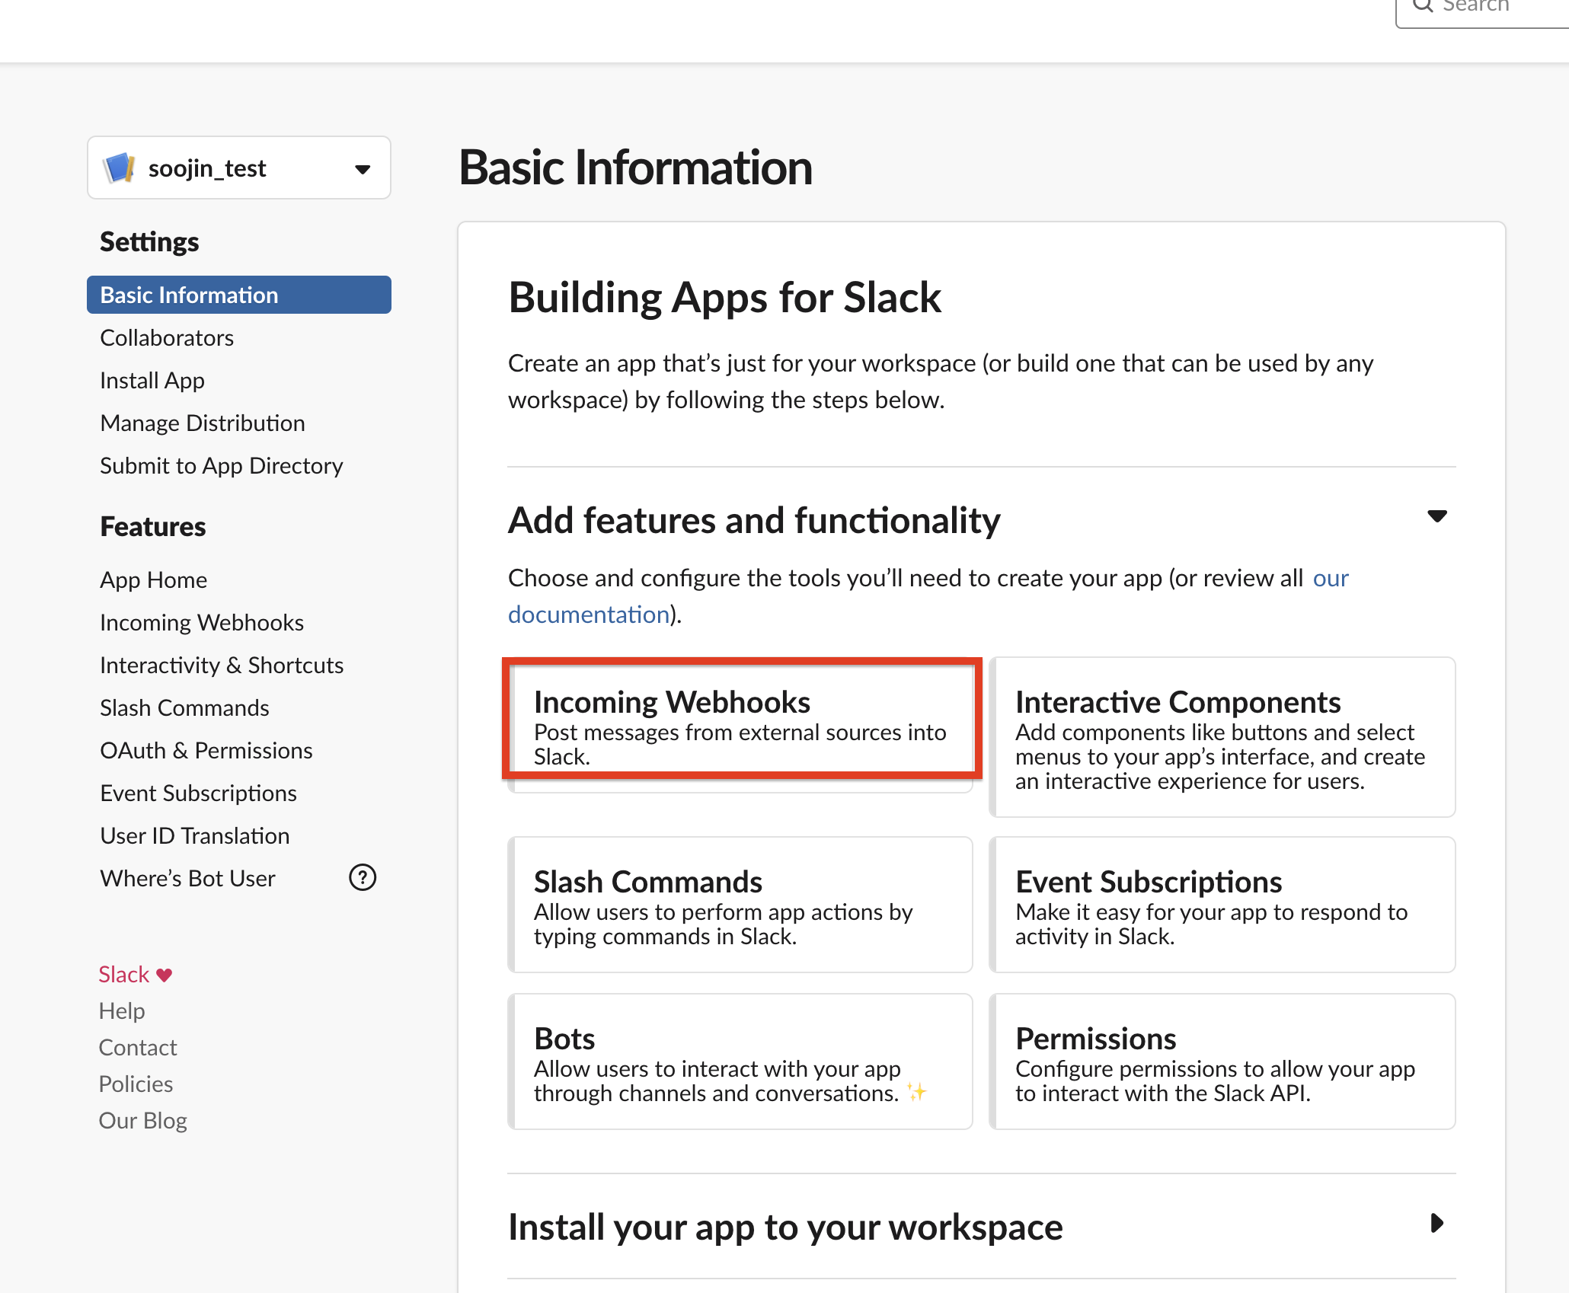Open the Permissions feature card
Image resolution: width=1569 pixels, height=1293 pixels.
pos(1222,1062)
